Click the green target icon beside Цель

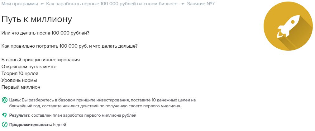coord(4,100)
